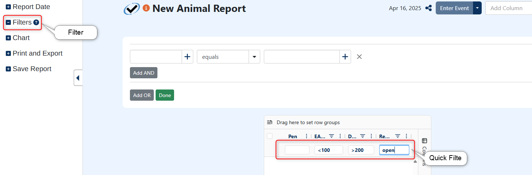Expand the Report Date section
This screenshot has width=532, height=175.
click(8, 7)
